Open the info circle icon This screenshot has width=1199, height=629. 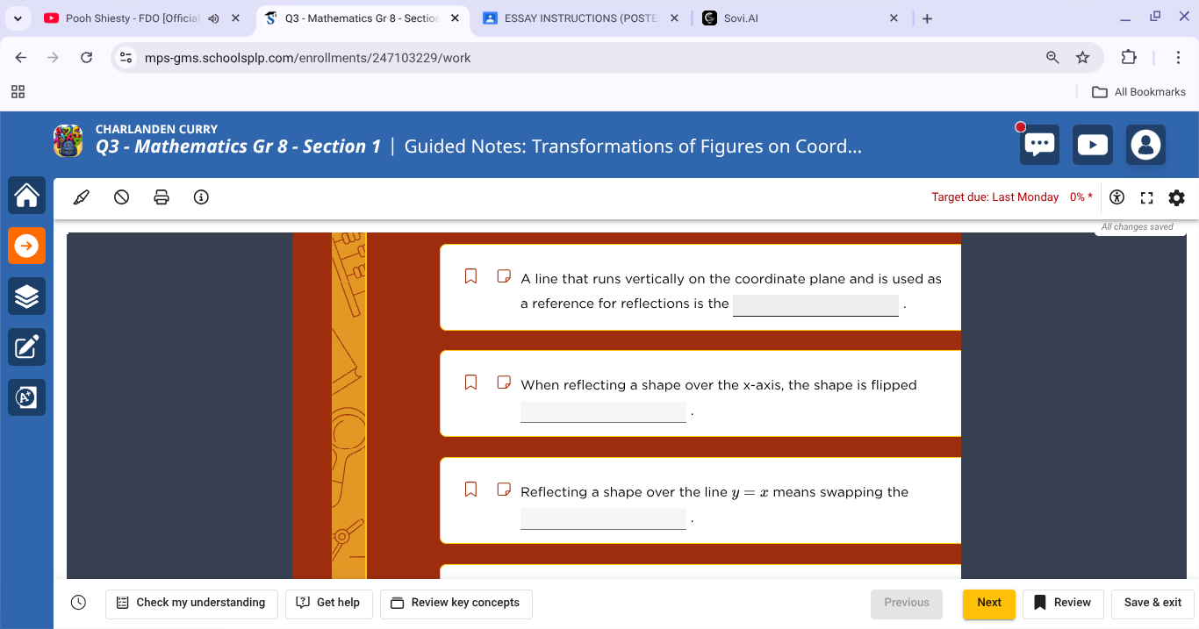pyautogui.click(x=201, y=197)
